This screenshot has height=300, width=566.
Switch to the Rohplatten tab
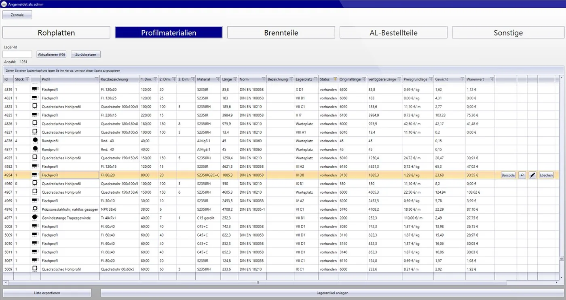coord(57,33)
